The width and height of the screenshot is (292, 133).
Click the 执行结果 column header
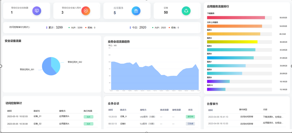[x=88, y=111]
